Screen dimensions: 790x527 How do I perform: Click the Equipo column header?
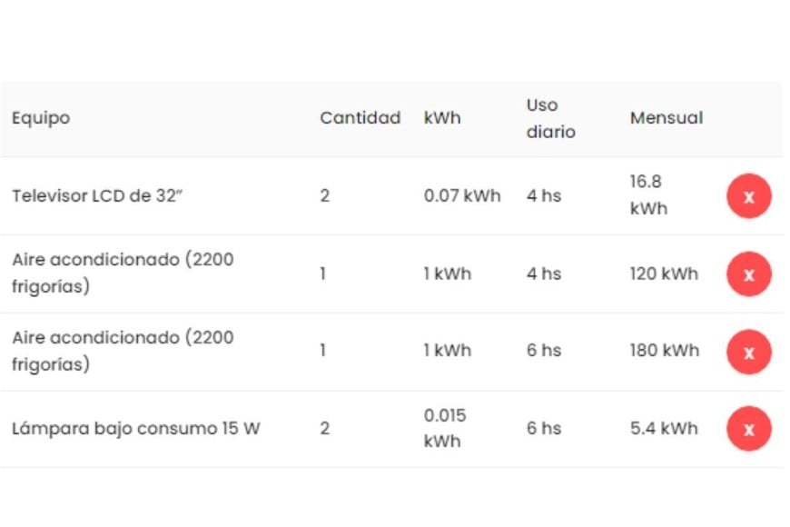(x=41, y=118)
